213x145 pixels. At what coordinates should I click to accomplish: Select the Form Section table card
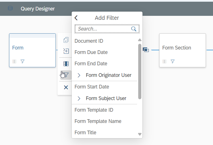point(182,50)
